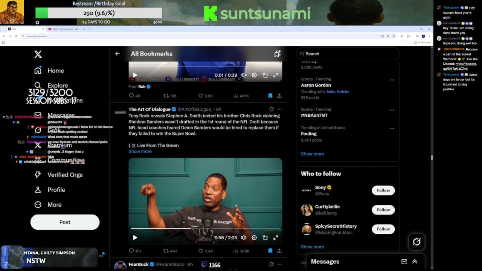
Task: Enter fullscreen on the Tony Rock video
Action: pyautogui.click(x=276, y=238)
